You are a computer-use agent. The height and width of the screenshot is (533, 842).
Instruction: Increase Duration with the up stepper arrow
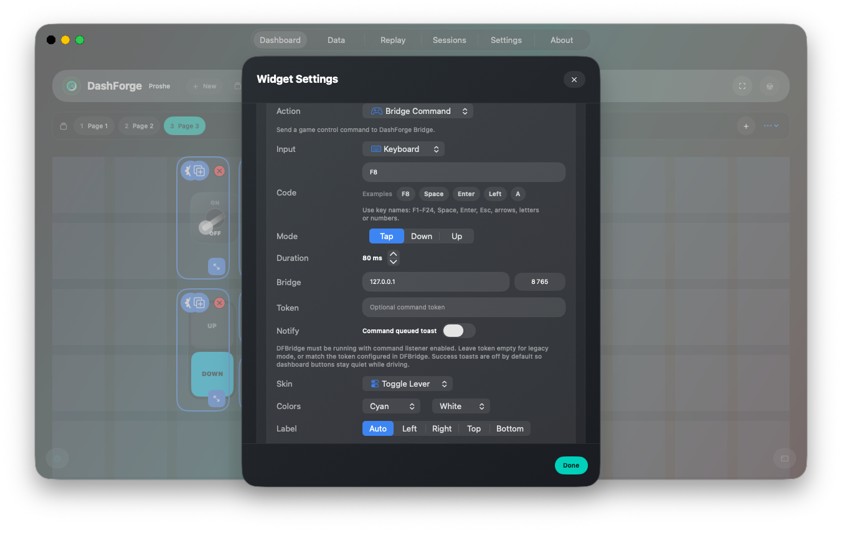point(393,253)
